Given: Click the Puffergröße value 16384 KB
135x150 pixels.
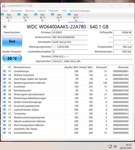Looking at the screenshot, I should coord(123,32).
